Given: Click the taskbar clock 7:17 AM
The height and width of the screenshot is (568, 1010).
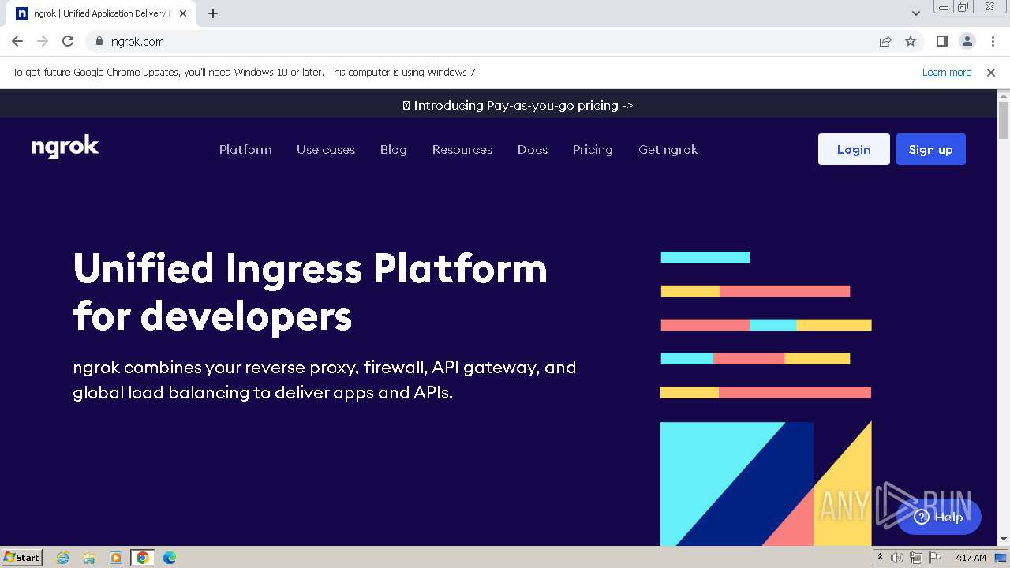Looking at the screenshot, I should tap(970, 558).
